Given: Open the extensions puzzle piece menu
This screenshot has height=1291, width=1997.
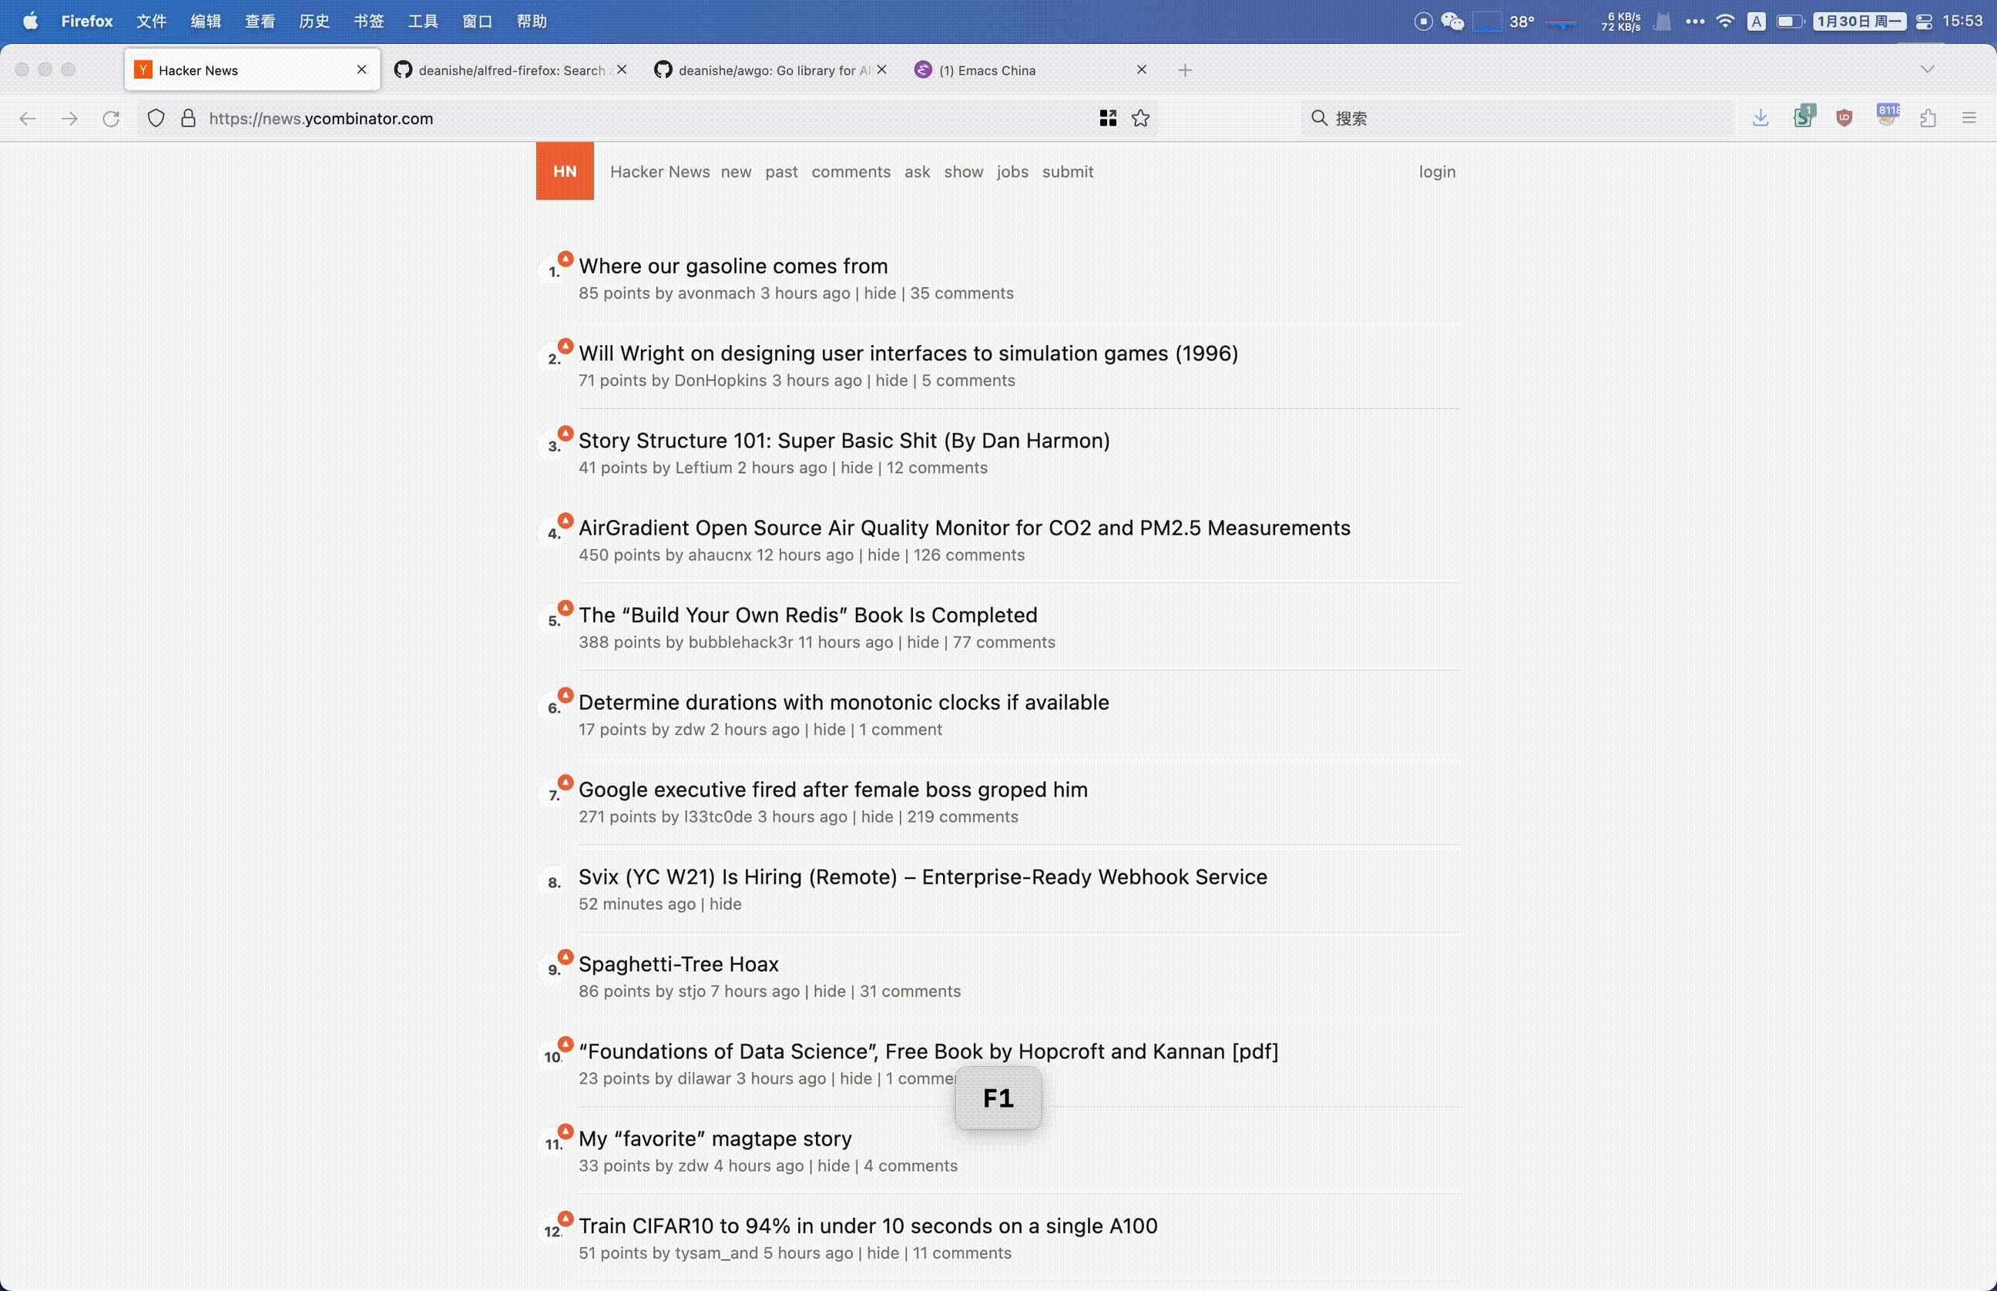Looking at the screenshot, I should [1928, 118].
